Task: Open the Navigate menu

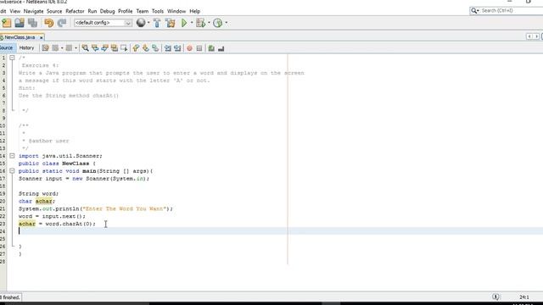Action: pos(34,11)
